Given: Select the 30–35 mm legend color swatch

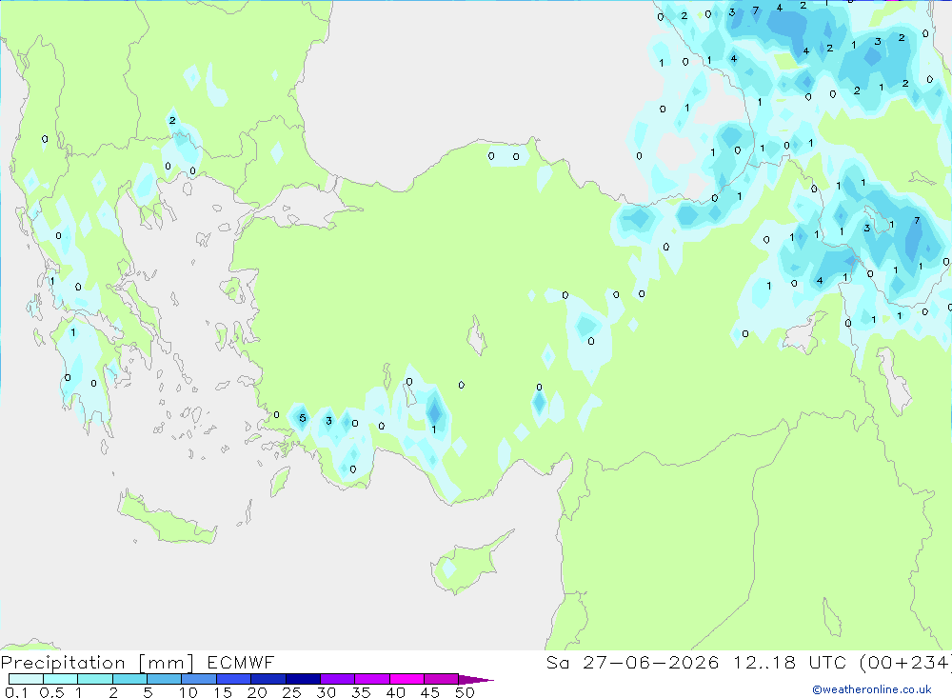Looking at the screenshot, I should 338,679.
